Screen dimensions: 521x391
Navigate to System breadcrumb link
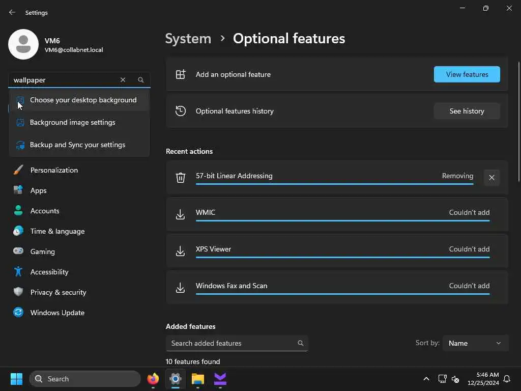[188, 39]
